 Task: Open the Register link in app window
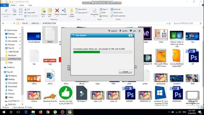113,31
